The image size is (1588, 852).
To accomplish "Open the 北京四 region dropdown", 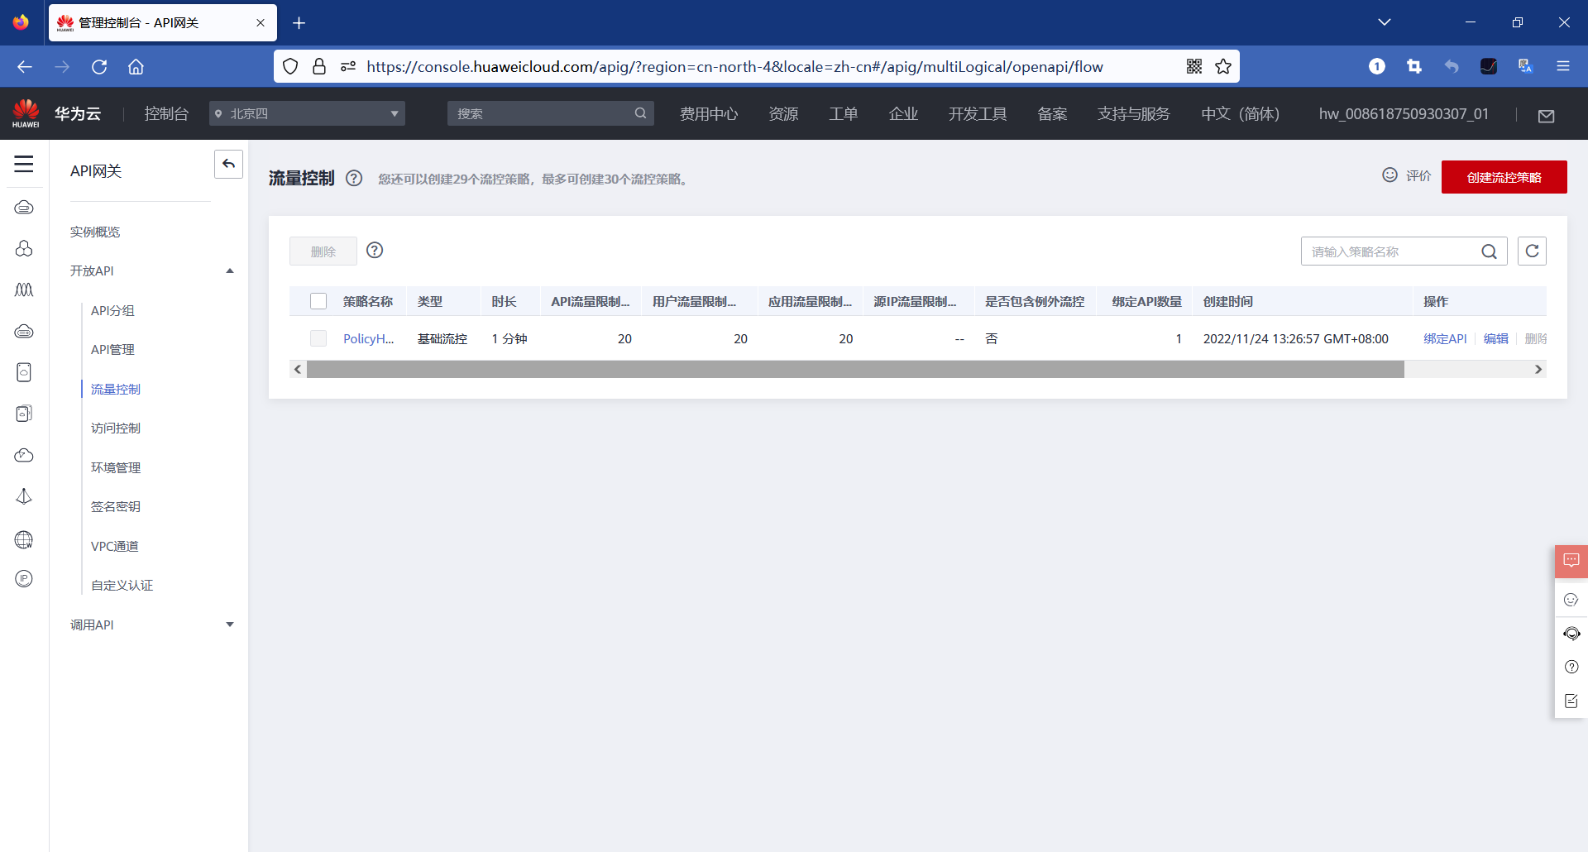I will [306, 113].
